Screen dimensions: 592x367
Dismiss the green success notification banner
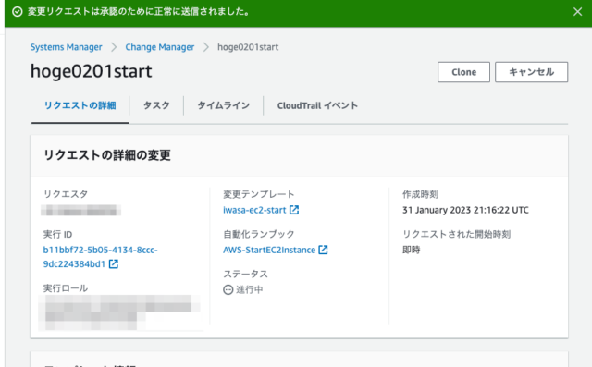click(x=577, y=12)
